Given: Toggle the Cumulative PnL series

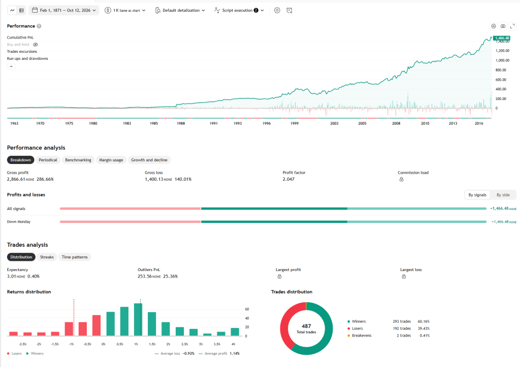Looking at the screenshot, I should pyautogui.click(x=20, y=38).
